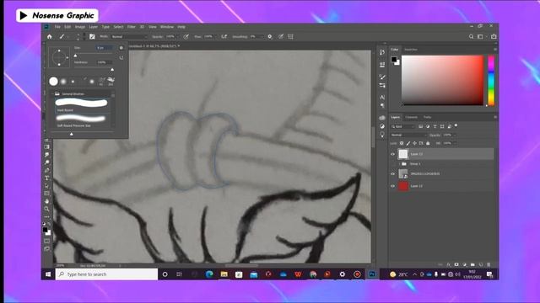Open the Image menu
This screenshot has width=540, height=303.
[80, 27]
